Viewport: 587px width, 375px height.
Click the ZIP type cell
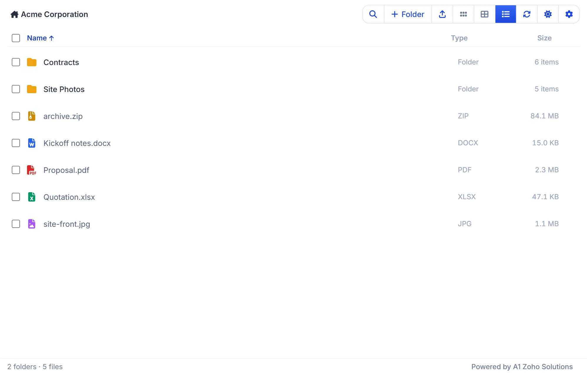pyautogui.click(x=463, y=116)
